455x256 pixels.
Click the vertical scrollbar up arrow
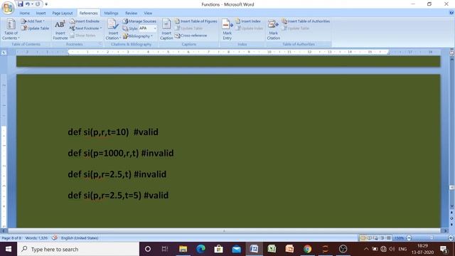tap(452, 59)
